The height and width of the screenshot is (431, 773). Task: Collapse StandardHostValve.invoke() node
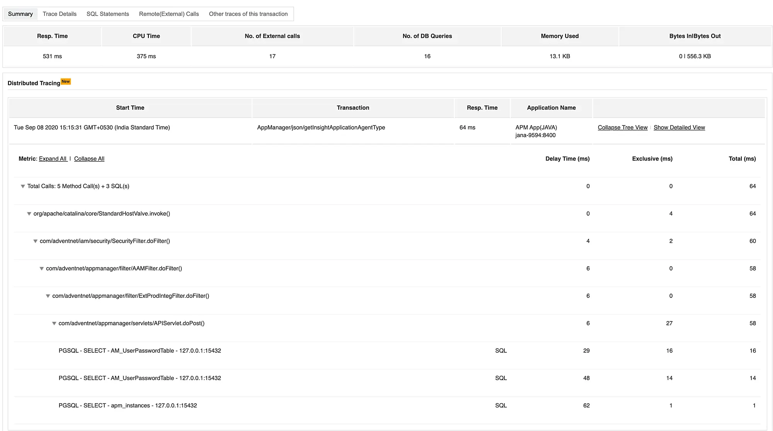tap(29, 214)
